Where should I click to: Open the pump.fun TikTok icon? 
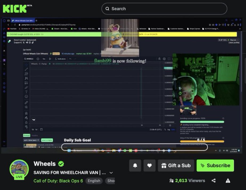(33, 42)
